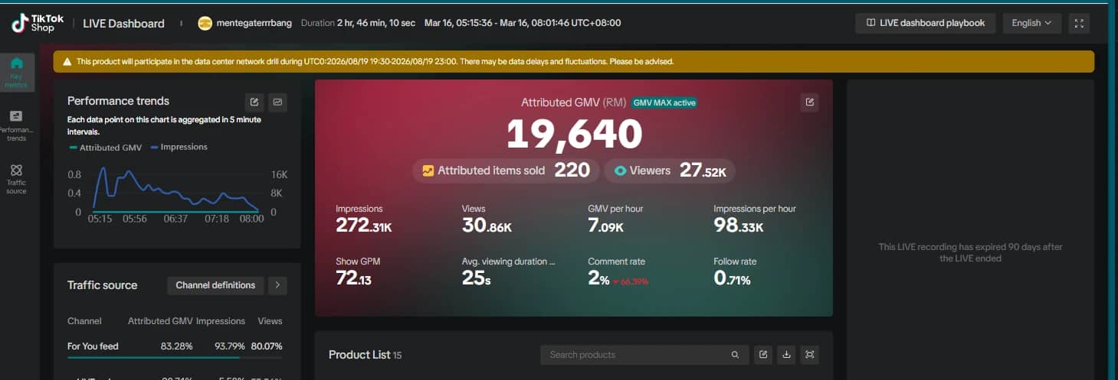The height and width of the screenshot is (380, 1118).
Task: Click the For You feed progress bar
Action: pos(175,357)
